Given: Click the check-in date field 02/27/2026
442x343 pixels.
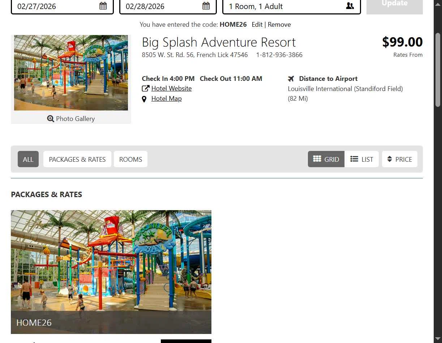Looking at the screenshot, I should click(x=62, y=6).
